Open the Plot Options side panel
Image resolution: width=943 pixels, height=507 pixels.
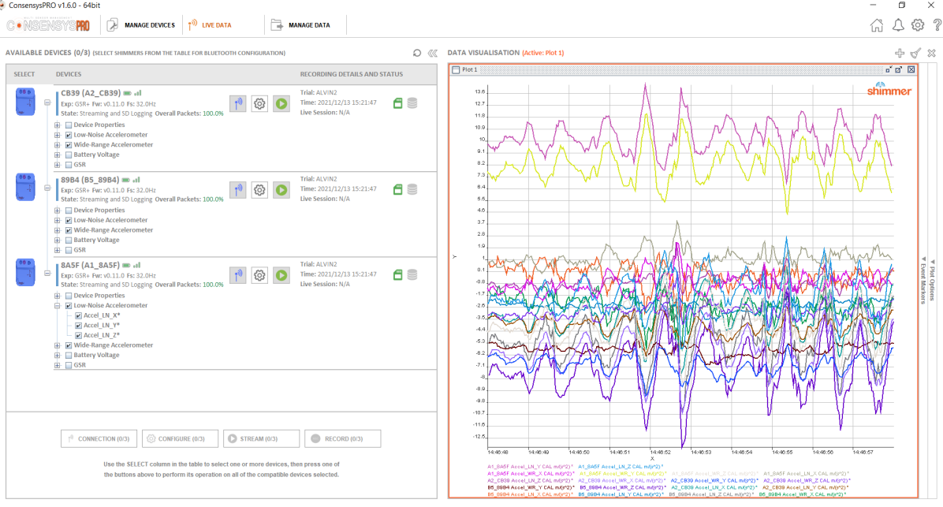click(933, 280)
